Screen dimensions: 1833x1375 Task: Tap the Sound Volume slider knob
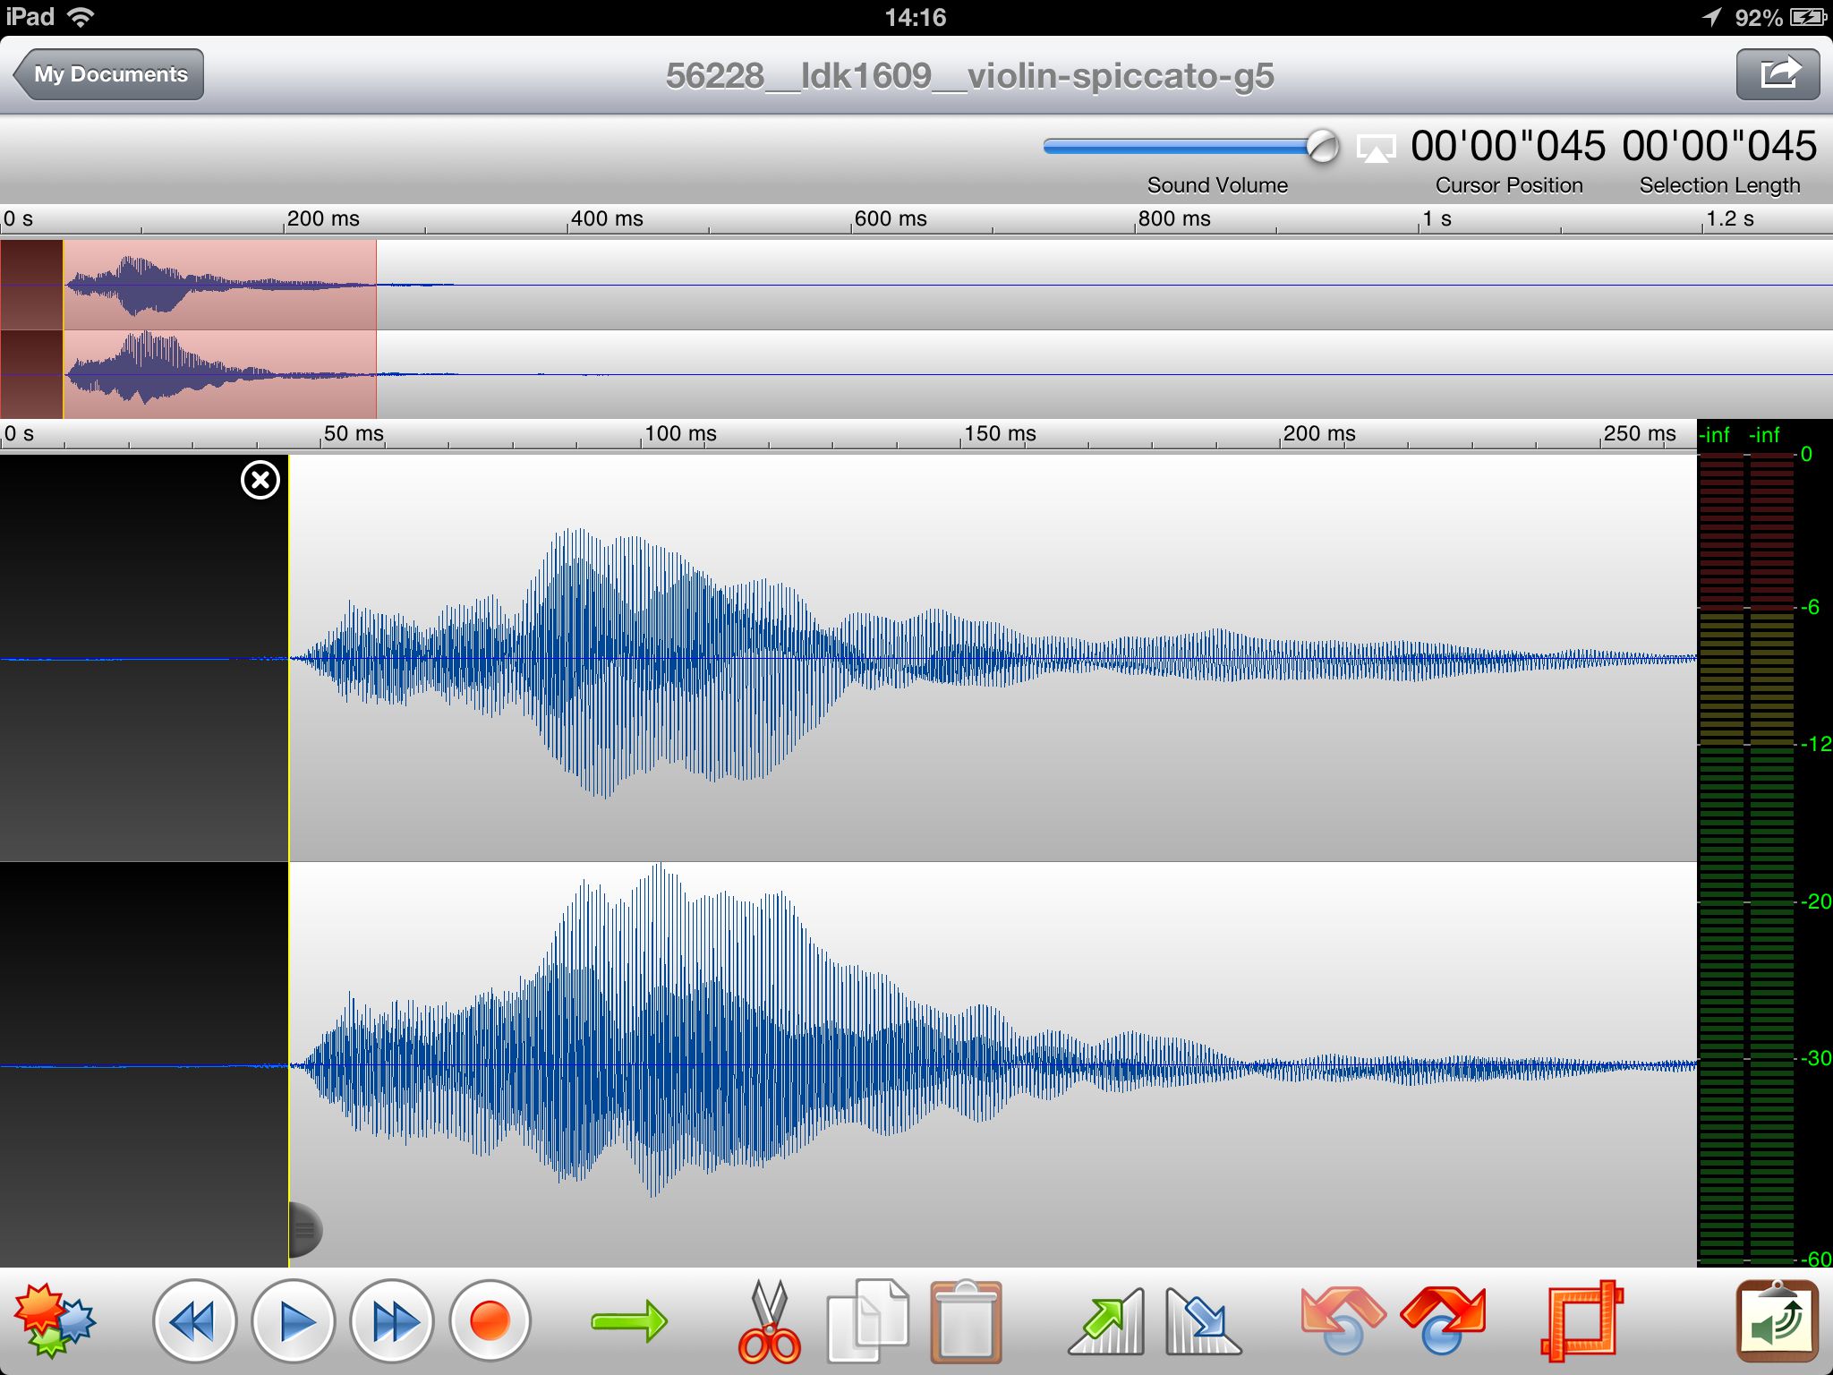point(1321,147)
